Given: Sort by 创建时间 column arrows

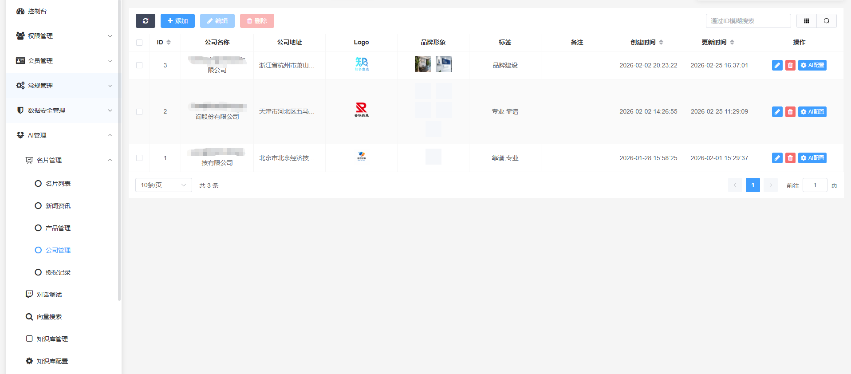Looking at the screenshot, I should (x=661, y=42).
